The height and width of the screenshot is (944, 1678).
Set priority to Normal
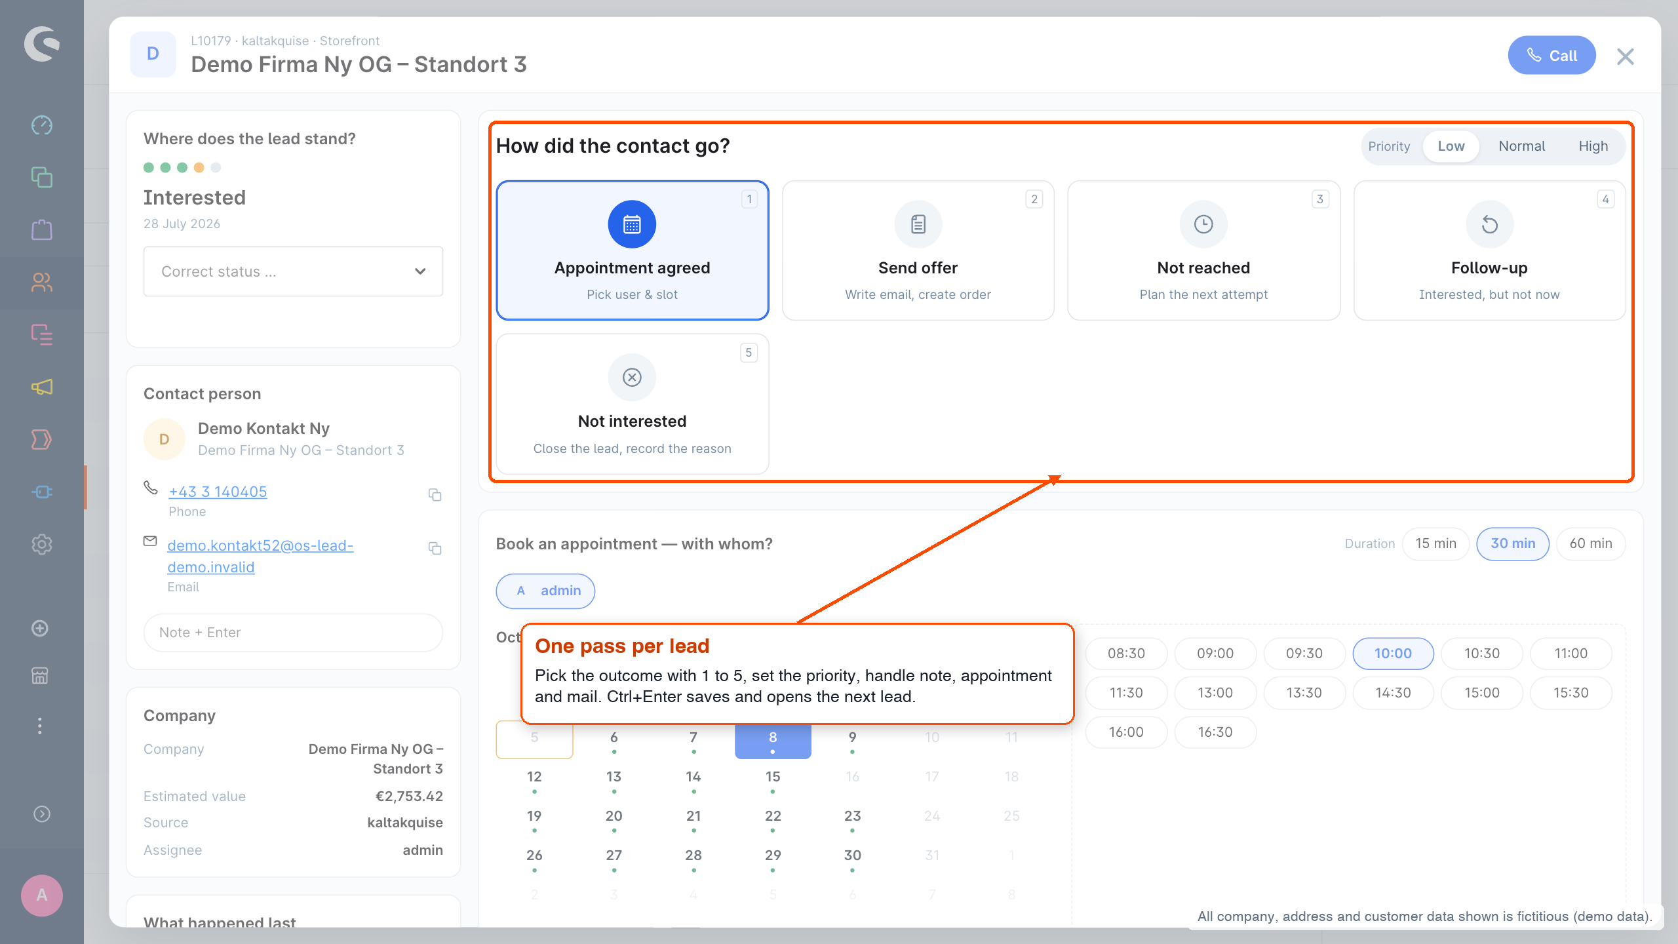(x=1521, y=146)
